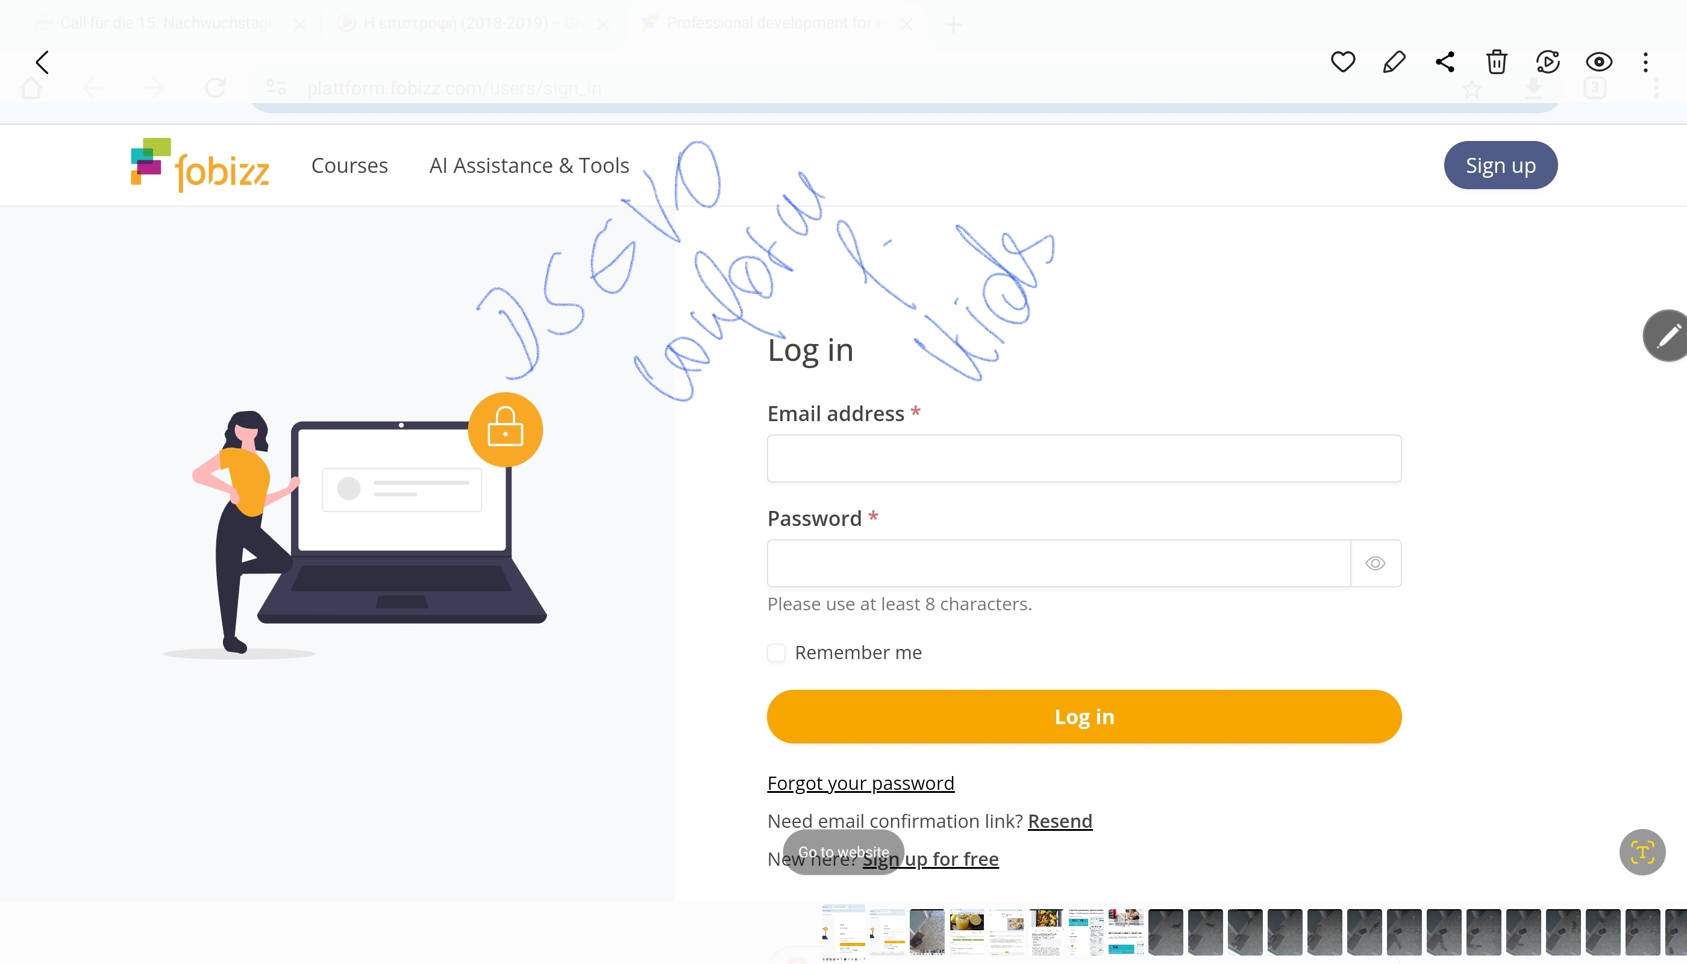This screenshot has width=1687, height=964.
Task: Tap the heart favorite icon
Action: pyautogui.click(x=1343, y=62)
